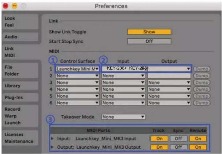This screenshot has height=154, width=222.
Task: Toggle the Show Link Toggle button
Action: tap(149, 32)
